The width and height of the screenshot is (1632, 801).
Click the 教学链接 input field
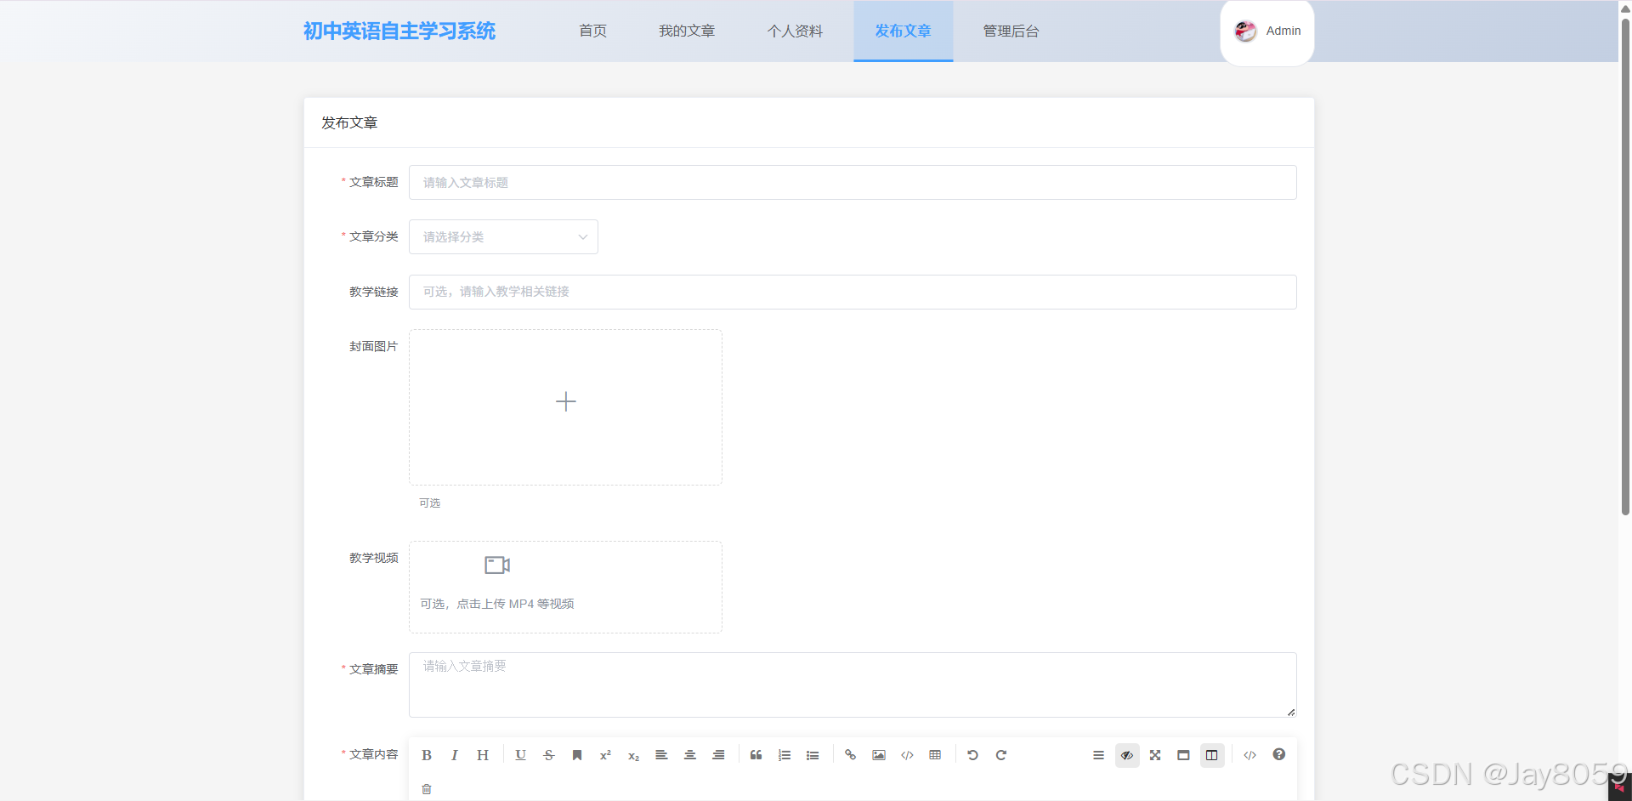pyautogui.click(x=853, y=292)
